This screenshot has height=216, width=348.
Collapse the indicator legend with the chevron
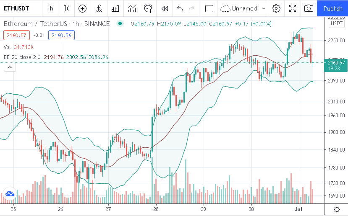click(10, 67)
